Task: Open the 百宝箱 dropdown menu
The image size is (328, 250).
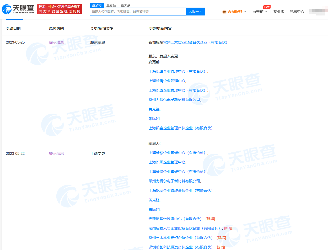Action: coord(260,12)
